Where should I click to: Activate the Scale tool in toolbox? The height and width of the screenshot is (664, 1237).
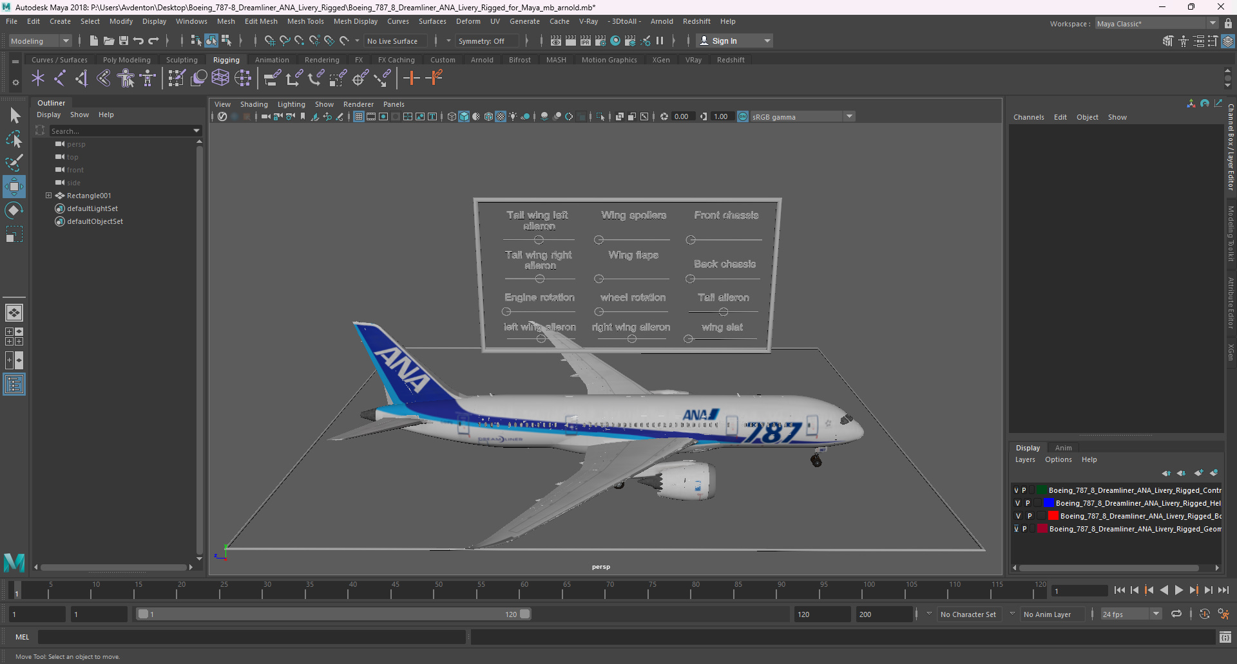pyautogui.click(x=14, y=234)
